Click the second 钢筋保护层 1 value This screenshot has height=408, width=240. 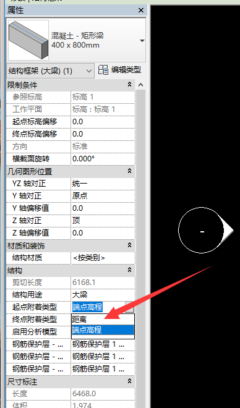[x=103, y=357]
